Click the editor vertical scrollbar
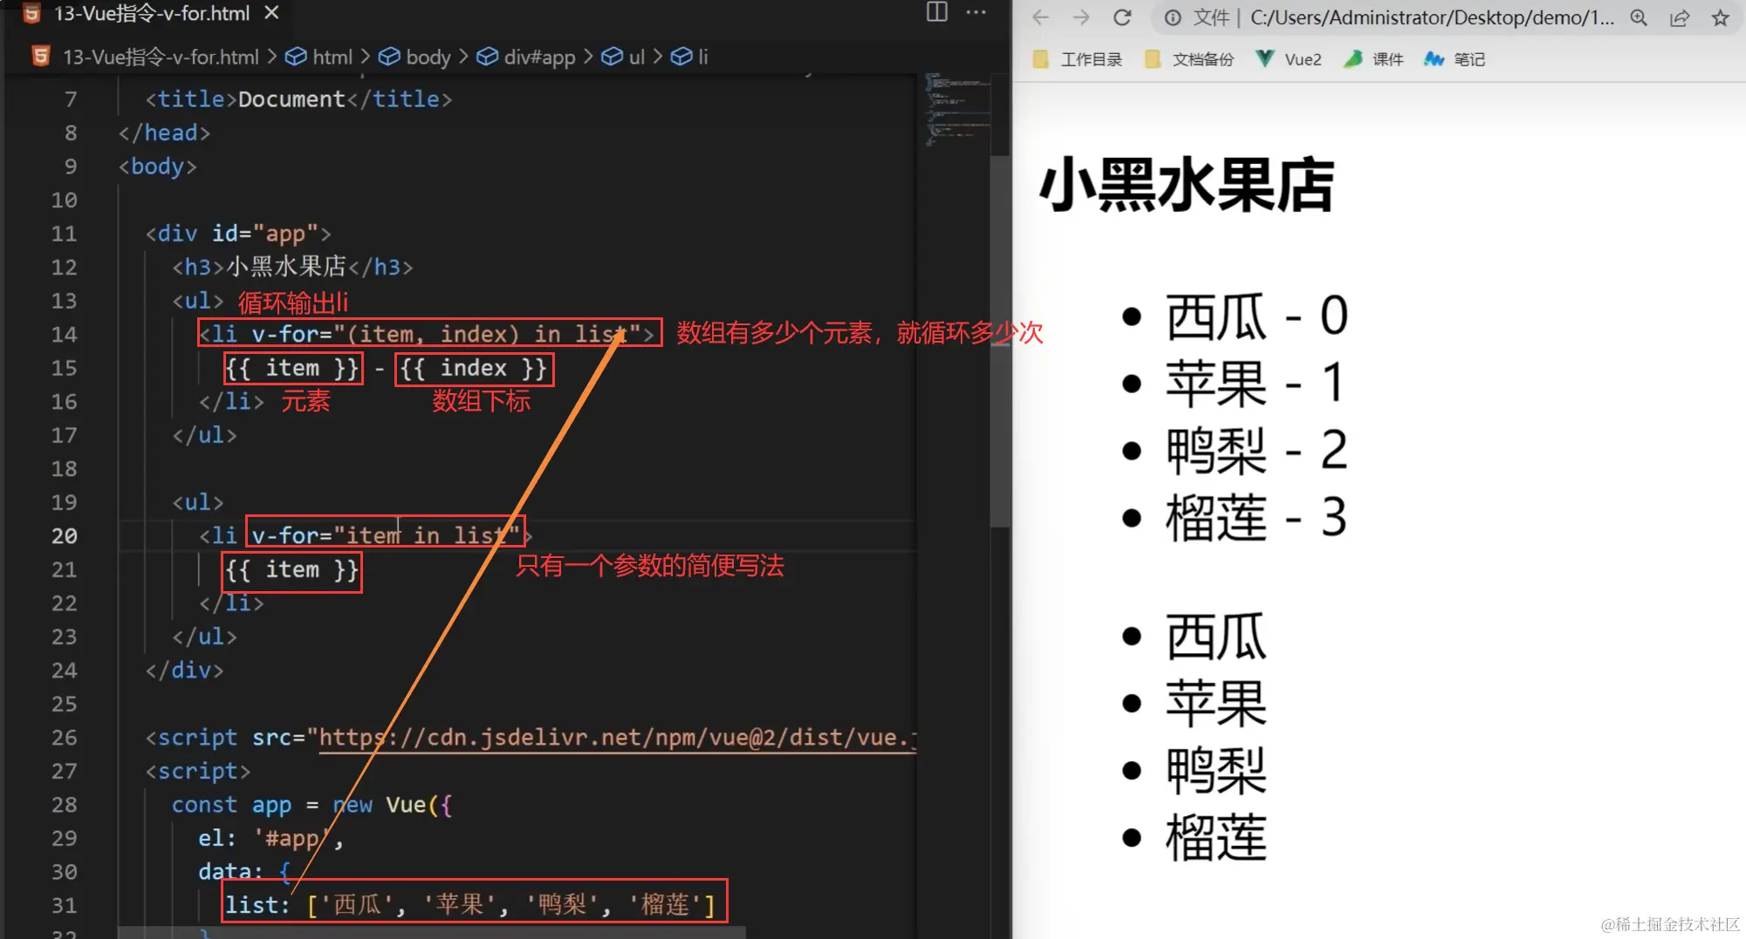 [x=1000, y=340]
